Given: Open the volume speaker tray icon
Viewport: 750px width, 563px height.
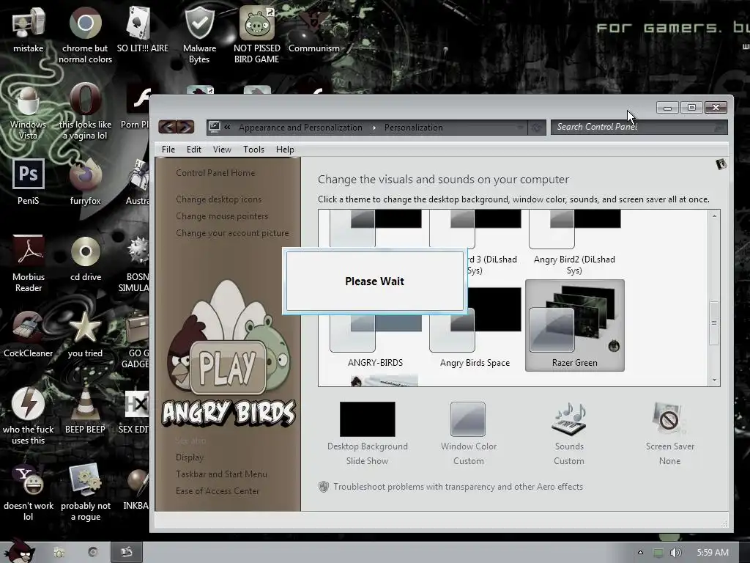Looking at the screenshot, I should pyautogui.click(x=675, y=553).
